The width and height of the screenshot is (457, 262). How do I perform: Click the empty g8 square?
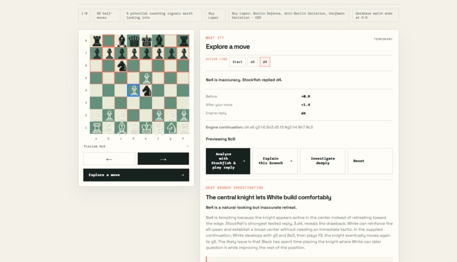(x=171, y=41)
